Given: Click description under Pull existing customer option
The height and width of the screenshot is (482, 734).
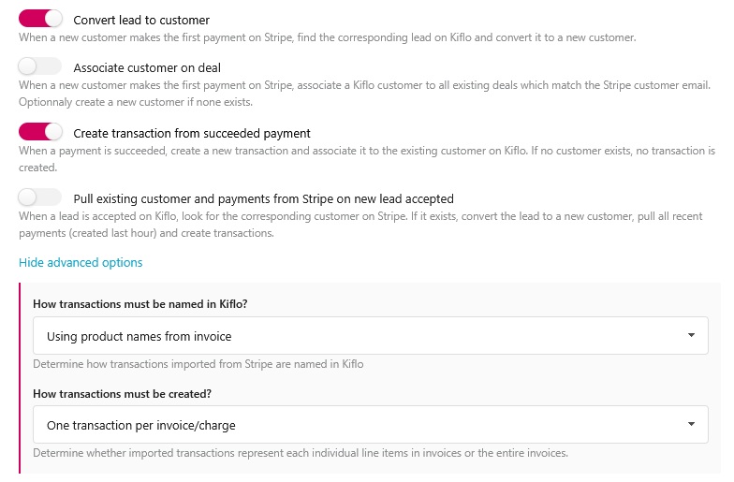Looking at the screenshot, I should coord(367,224).
